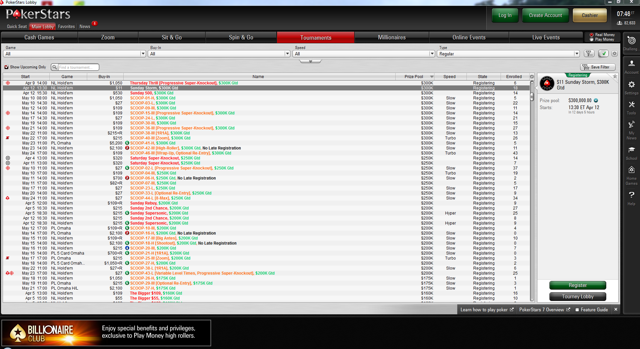640x349 pixels.
Task: Click the column settings gear in table header
Action: click(x=532, y=76)
